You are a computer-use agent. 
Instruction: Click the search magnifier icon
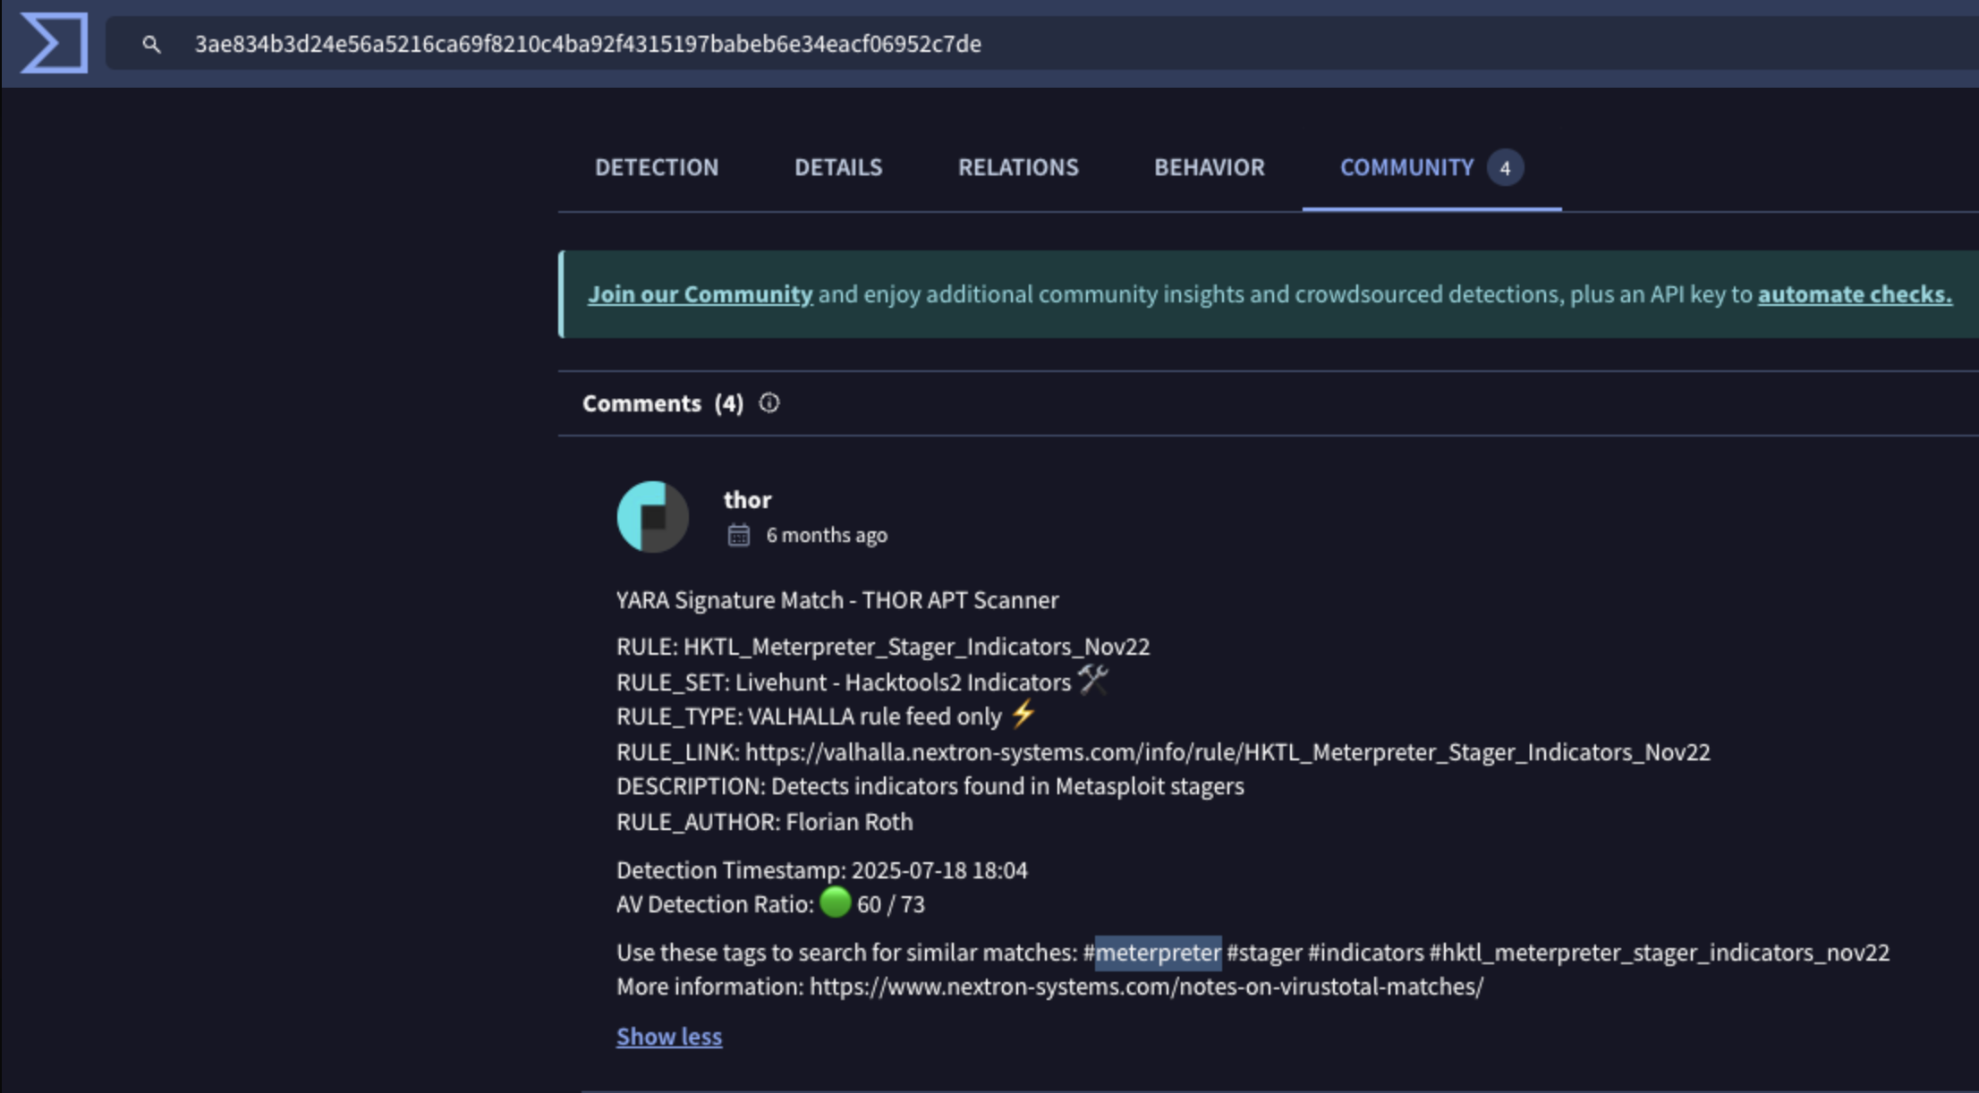pyautogui.click(x=151, y=44)
